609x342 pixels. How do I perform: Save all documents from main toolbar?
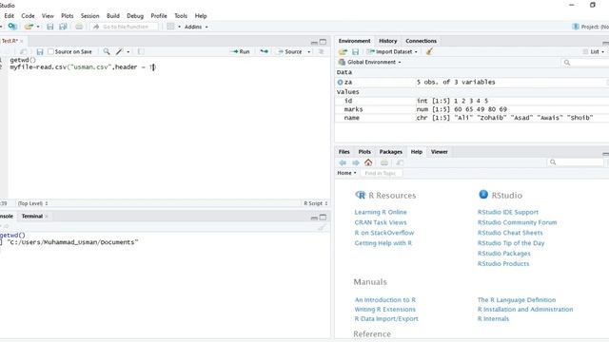click(63, 27)
